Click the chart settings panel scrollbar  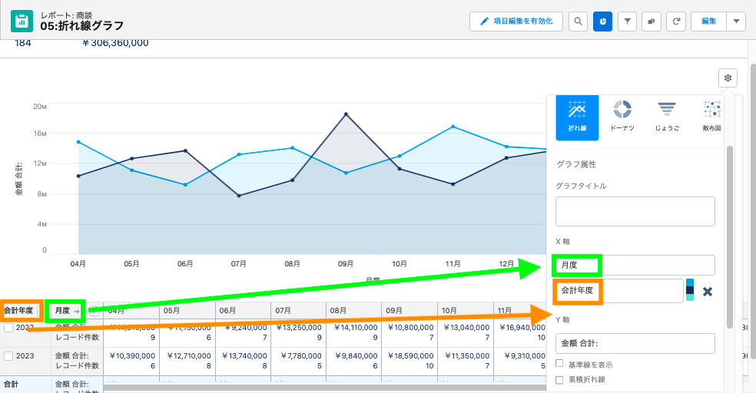[729, 236]
